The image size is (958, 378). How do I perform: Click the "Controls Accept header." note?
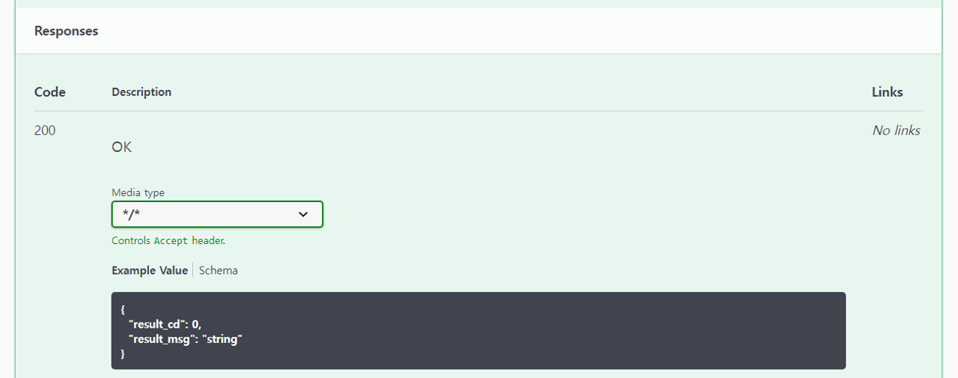[x=168, y=241]
